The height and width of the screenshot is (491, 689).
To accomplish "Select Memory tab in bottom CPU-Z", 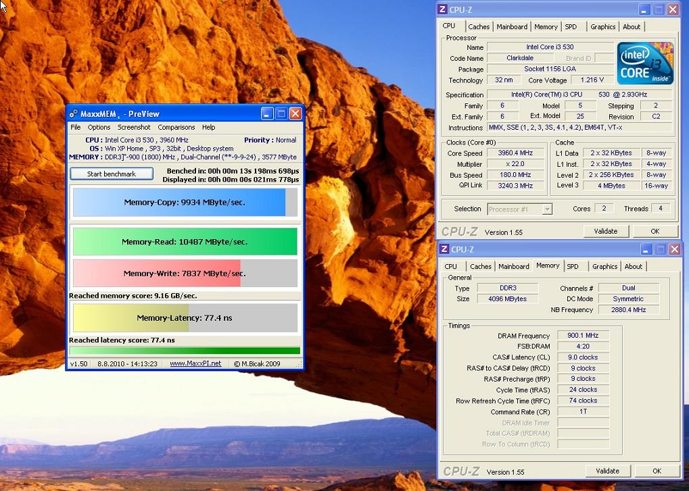I will coord(548,265).
